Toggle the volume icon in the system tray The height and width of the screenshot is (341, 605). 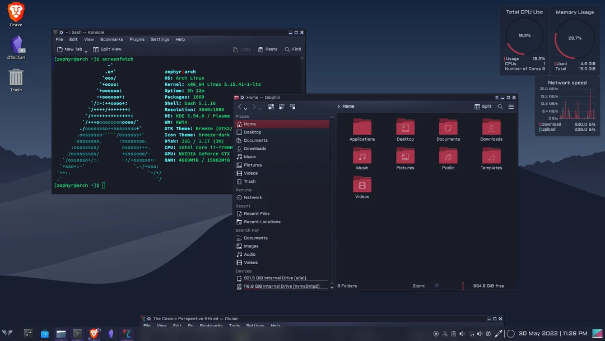point(462,333)
